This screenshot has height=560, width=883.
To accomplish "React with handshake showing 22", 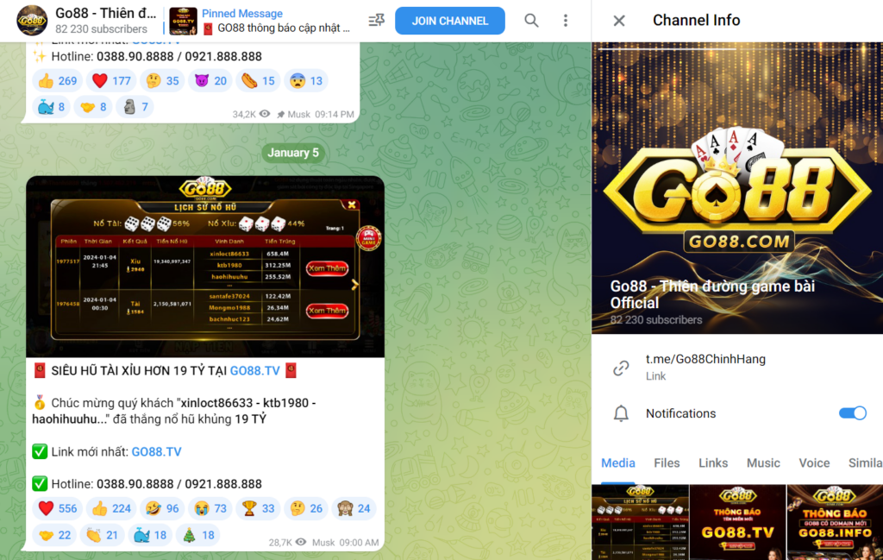I will coord(54,535).
